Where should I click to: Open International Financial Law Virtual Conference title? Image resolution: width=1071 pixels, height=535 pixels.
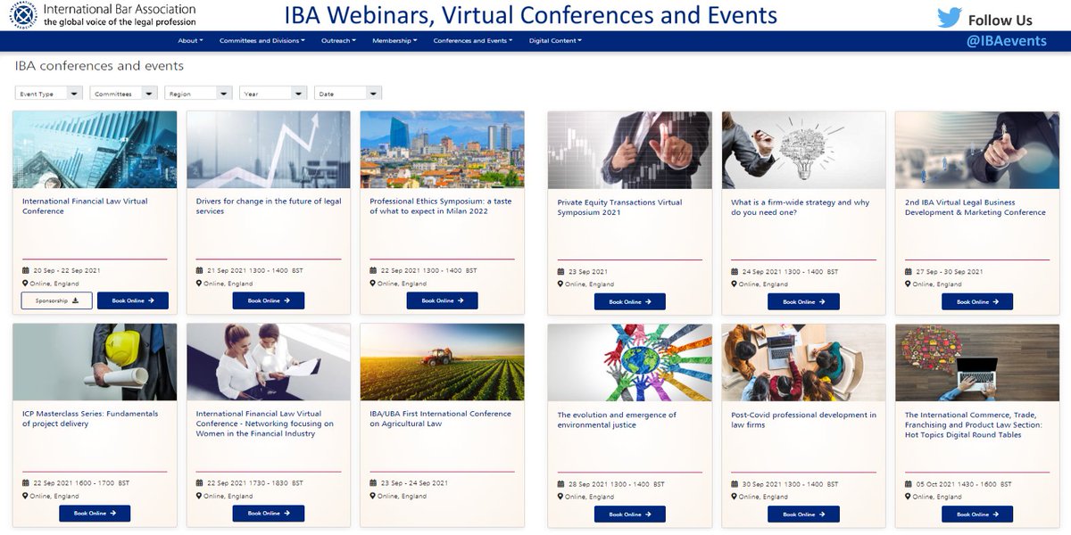tap(85, 206)
